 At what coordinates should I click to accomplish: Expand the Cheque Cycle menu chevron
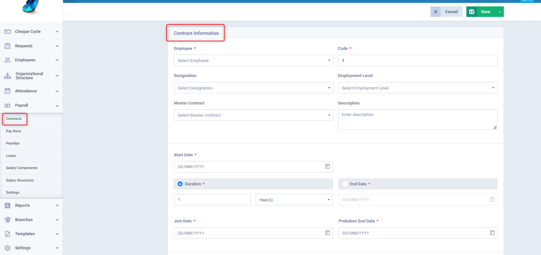click(57, 32)
